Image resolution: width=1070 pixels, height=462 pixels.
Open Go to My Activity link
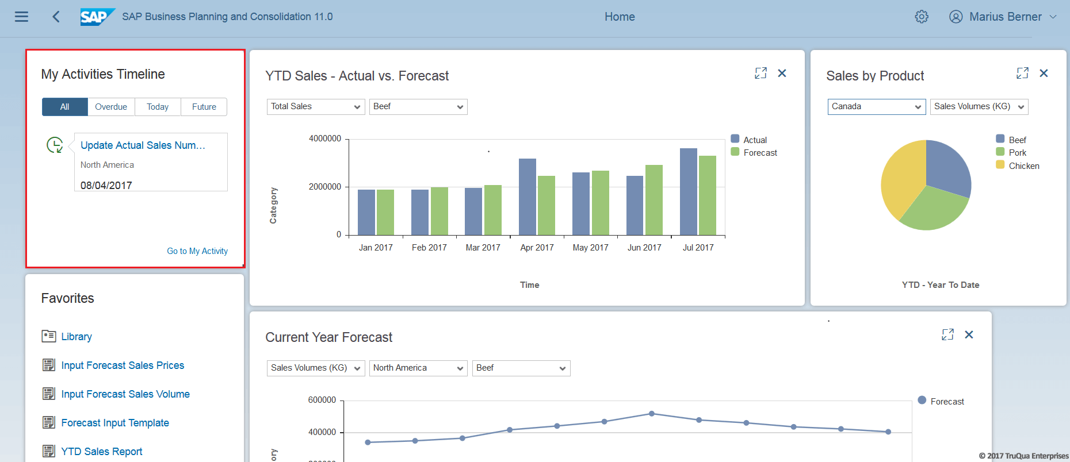(197, 251)
